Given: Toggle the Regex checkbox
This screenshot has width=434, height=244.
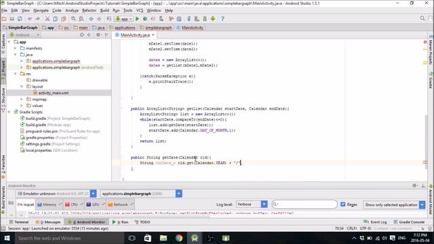Looking at the screenshot, I should pos(343,204).
